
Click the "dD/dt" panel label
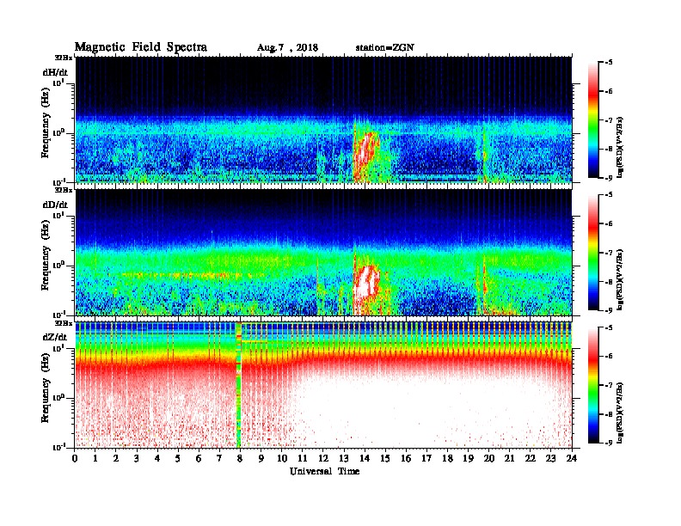point(55,205)
